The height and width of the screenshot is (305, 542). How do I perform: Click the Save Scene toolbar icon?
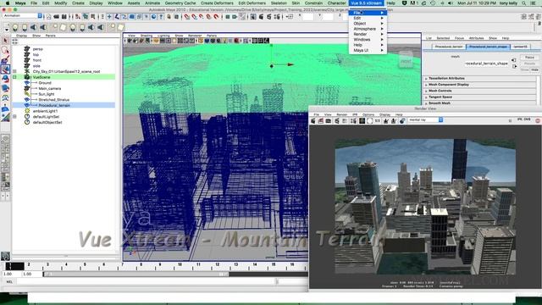click(64, 16)
